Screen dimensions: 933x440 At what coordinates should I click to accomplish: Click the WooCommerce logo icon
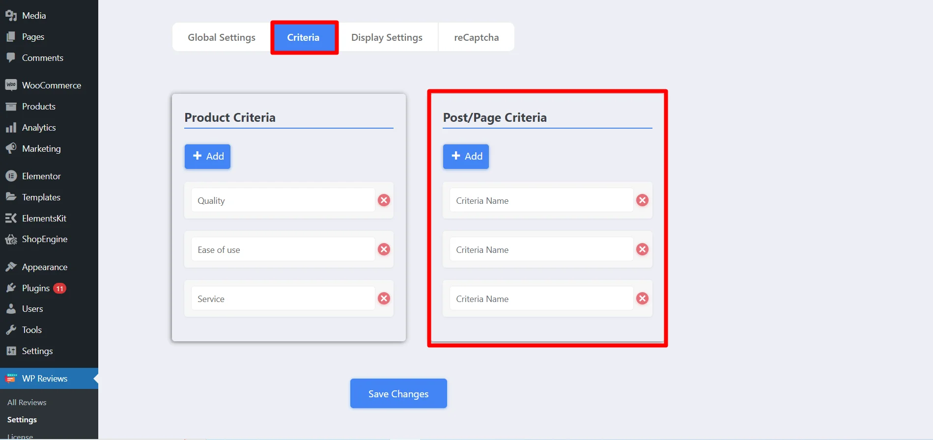(11, 85)
